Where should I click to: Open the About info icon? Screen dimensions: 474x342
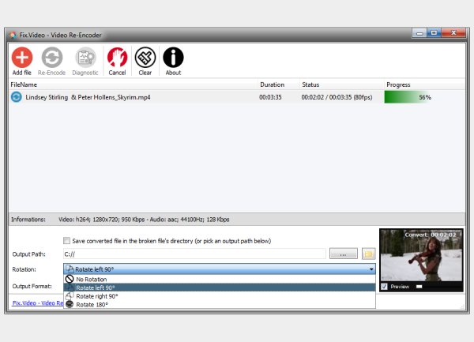tap(173, 58)
